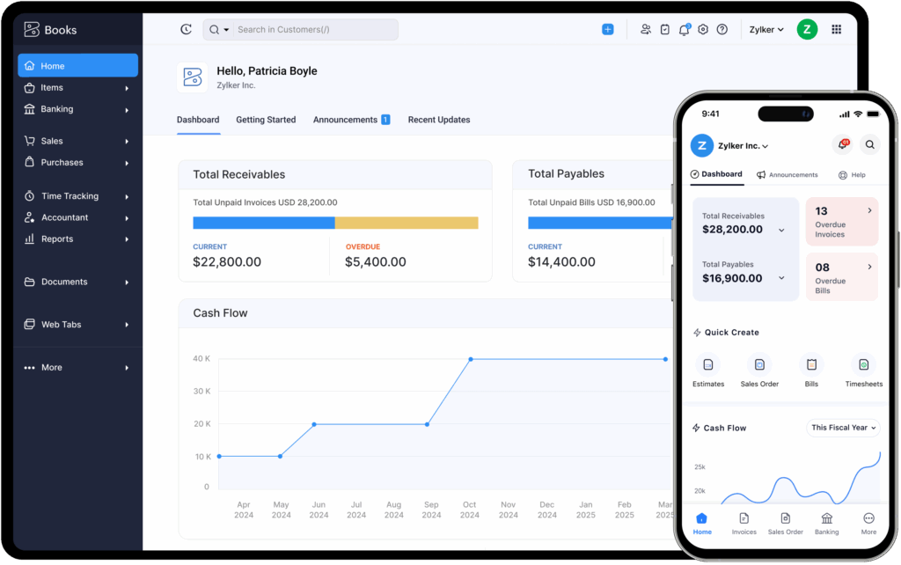This screenshot has width=901, height=565.
Task: Select Home in the sidebar
Action: click(x=77, y=66)
